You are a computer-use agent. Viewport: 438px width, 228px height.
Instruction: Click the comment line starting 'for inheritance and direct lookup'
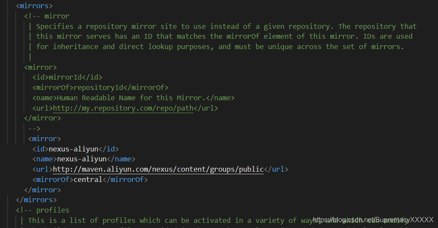[220, 46]
